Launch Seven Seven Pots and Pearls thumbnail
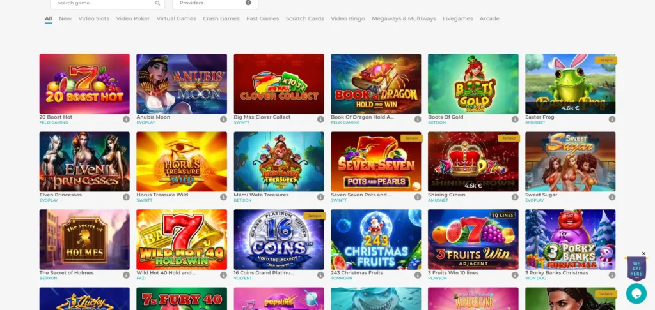This screenshot has width=655, height=310. [376, 161]
